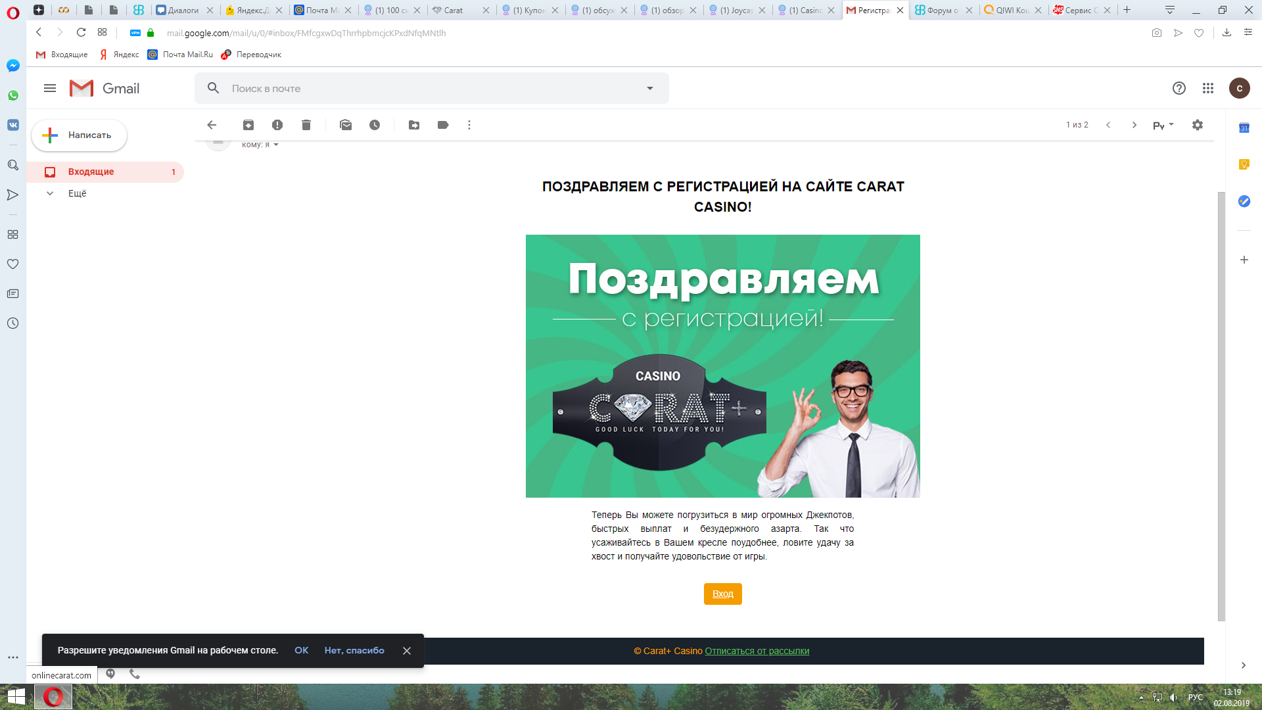Open WhatsApp in Opera sidebar
The height and width of the screenshot is (710, 1262).
click(13, 95)
